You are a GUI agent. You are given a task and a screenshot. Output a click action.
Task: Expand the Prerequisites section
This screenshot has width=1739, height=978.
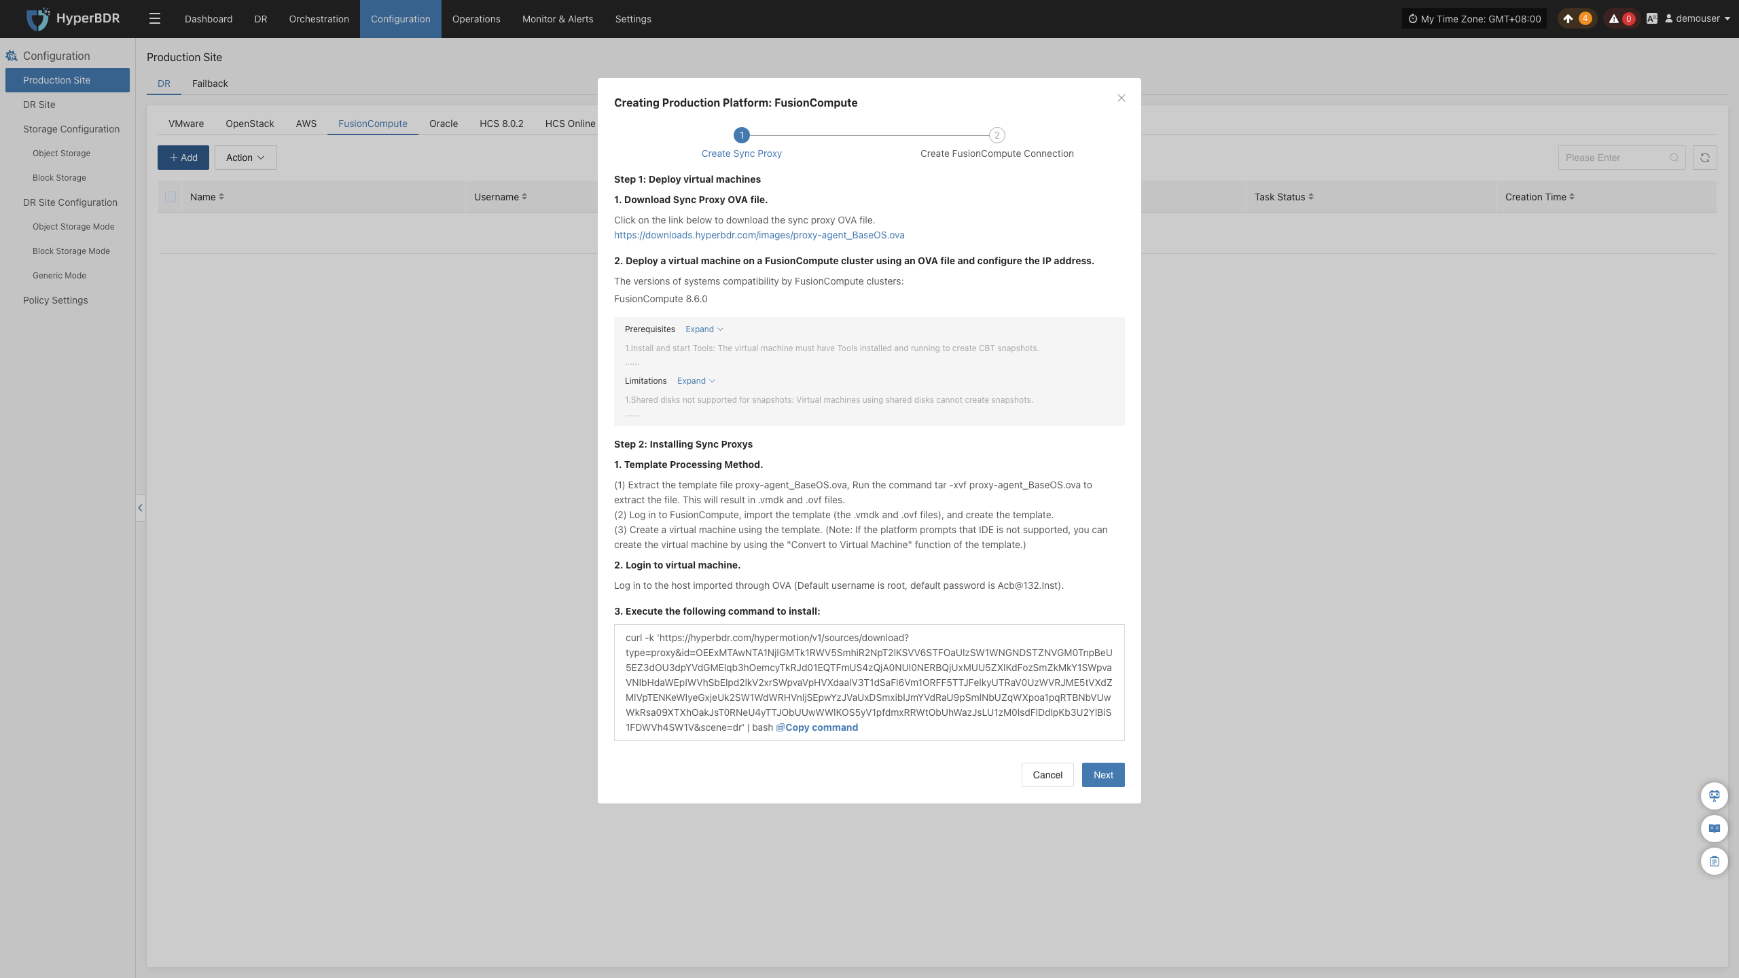click(x=704, y=329)
